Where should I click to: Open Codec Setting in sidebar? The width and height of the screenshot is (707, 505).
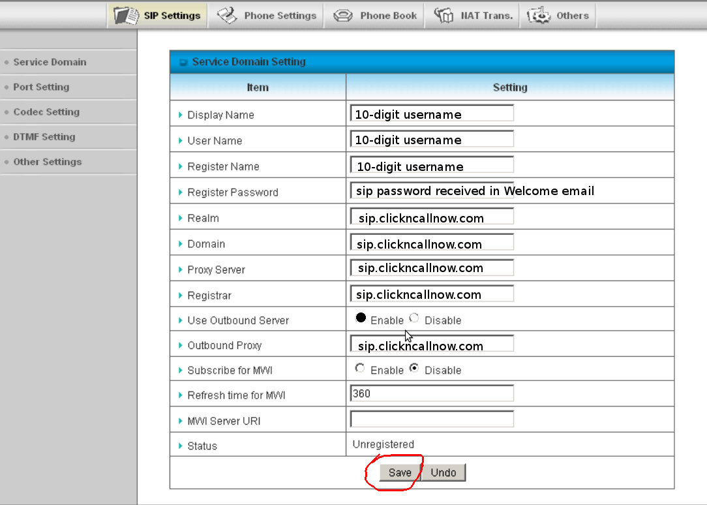[68, 112]
